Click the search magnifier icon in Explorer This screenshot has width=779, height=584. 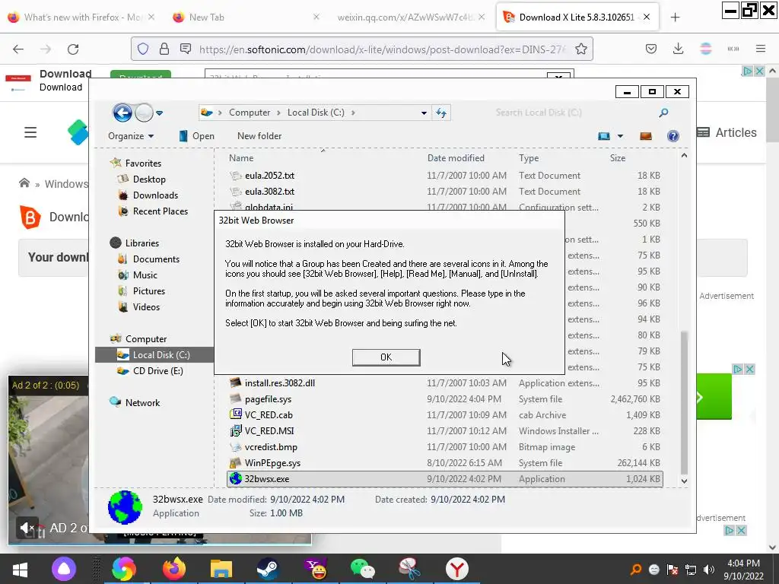[x=663, y=113]
